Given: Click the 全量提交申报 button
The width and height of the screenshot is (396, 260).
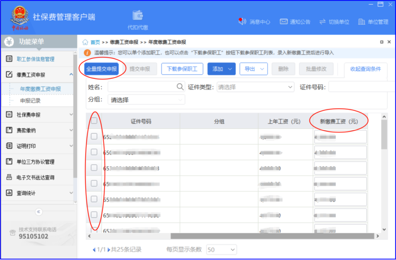Looking at the screenshot, I should [x=102, y=69].
